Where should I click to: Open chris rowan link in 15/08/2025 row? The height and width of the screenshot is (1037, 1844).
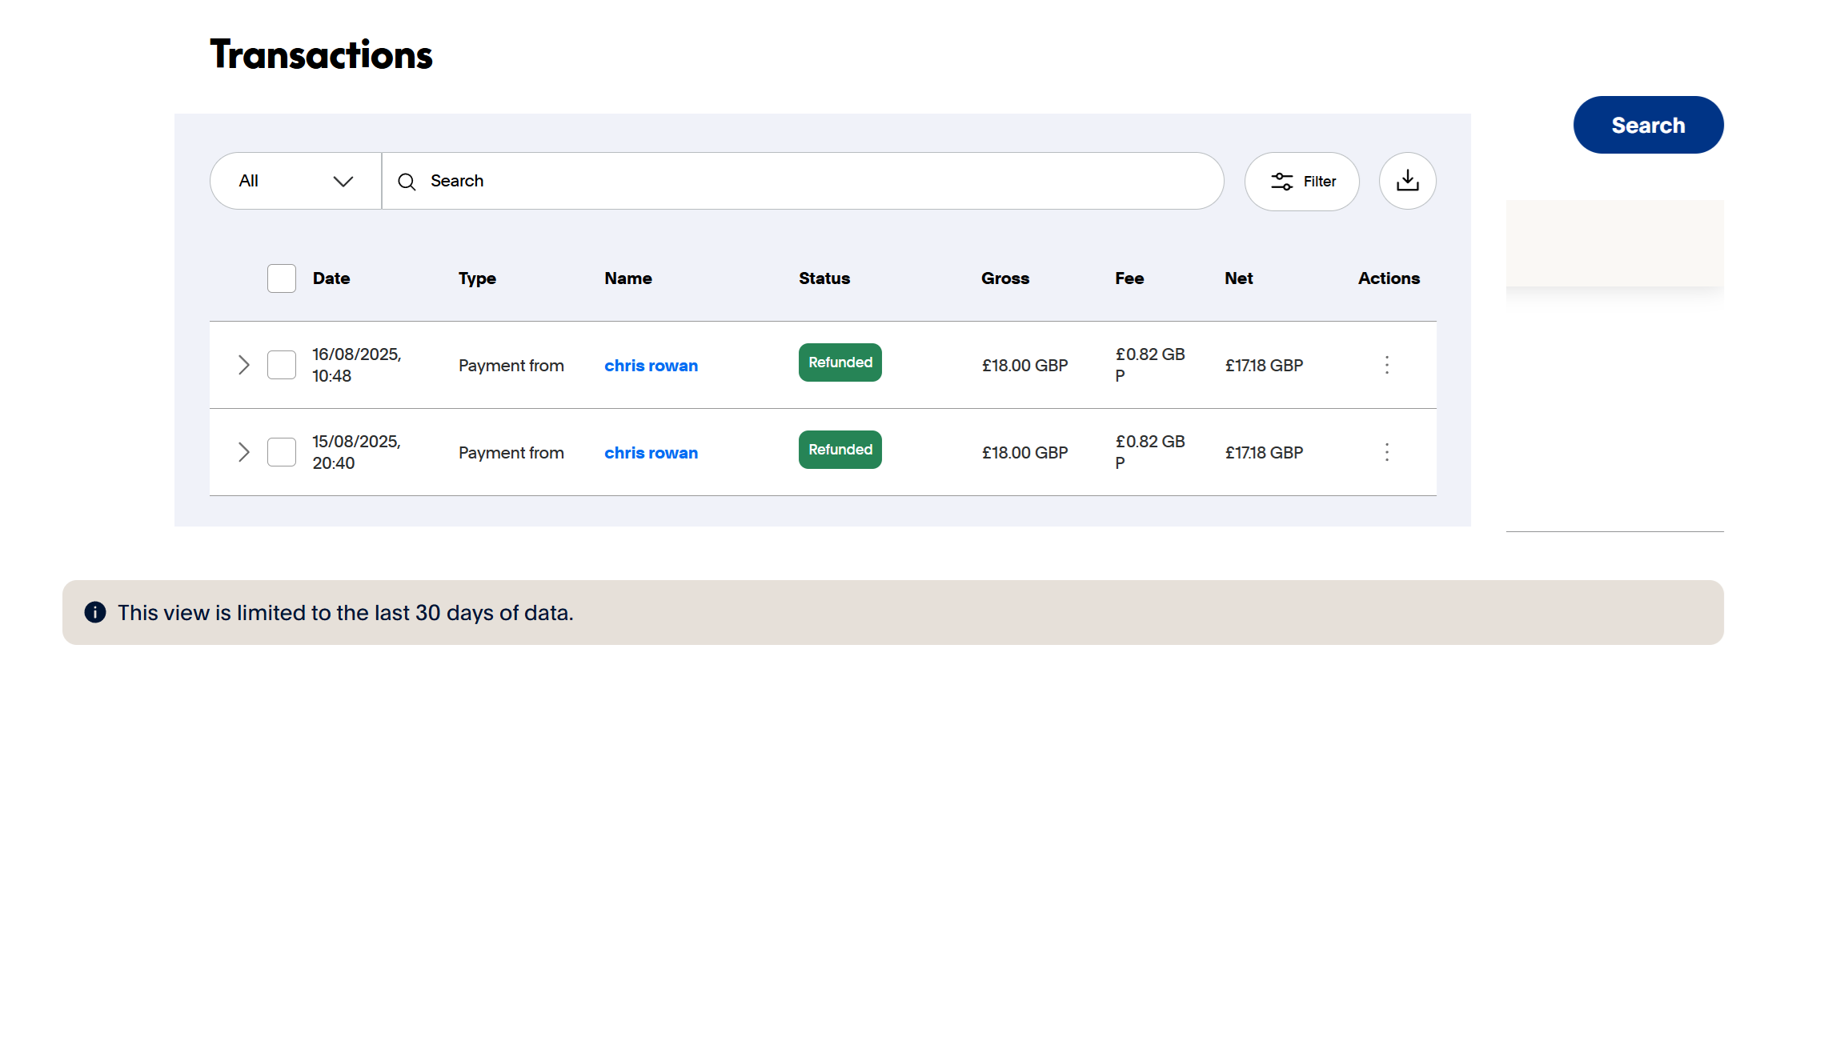click(x=651, y=453)
